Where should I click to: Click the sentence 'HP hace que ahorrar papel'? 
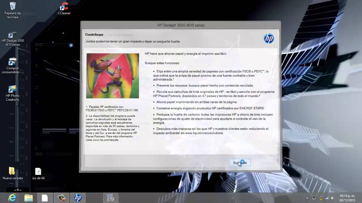coord(186,54)
